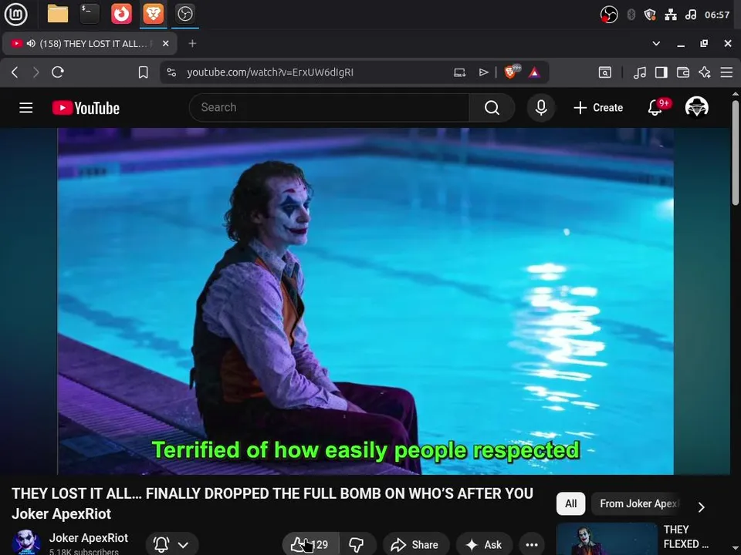Click the 06:57 clock
Viewport: 741px width, 555px height.
717,15
